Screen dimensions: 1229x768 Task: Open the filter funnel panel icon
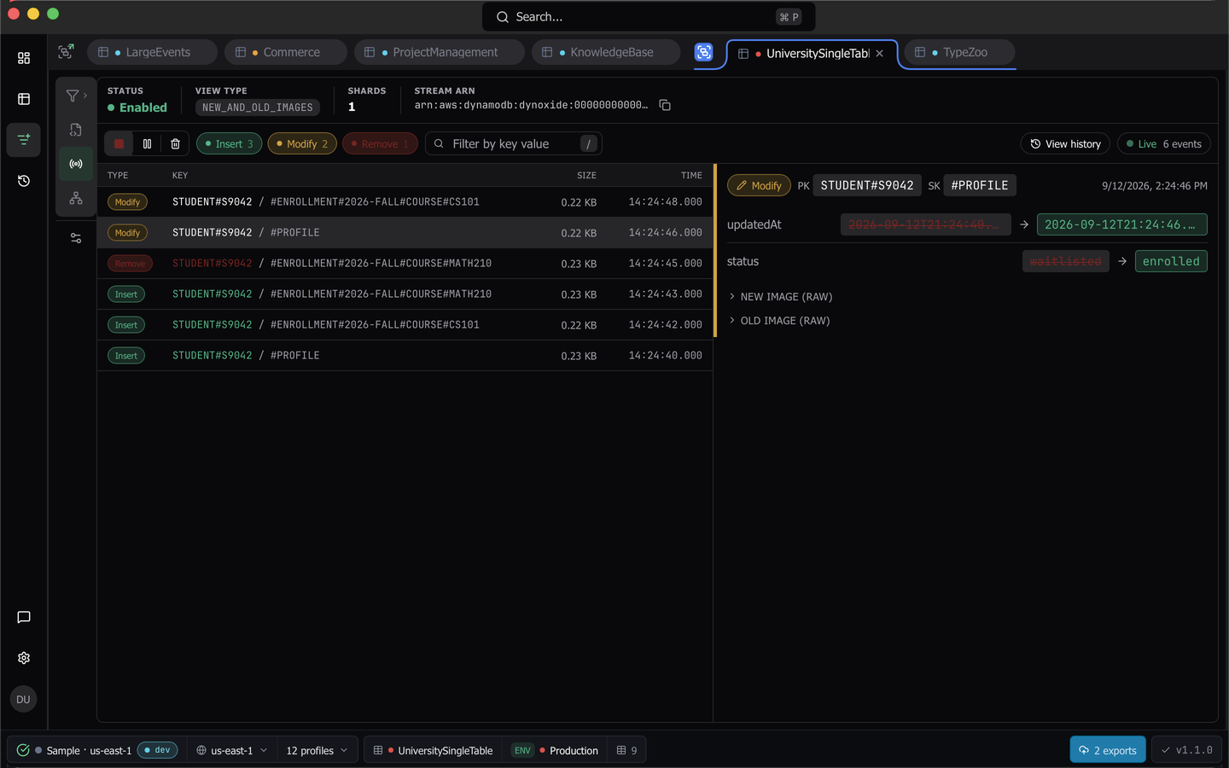pyautogui.click(x=76, y=96)
